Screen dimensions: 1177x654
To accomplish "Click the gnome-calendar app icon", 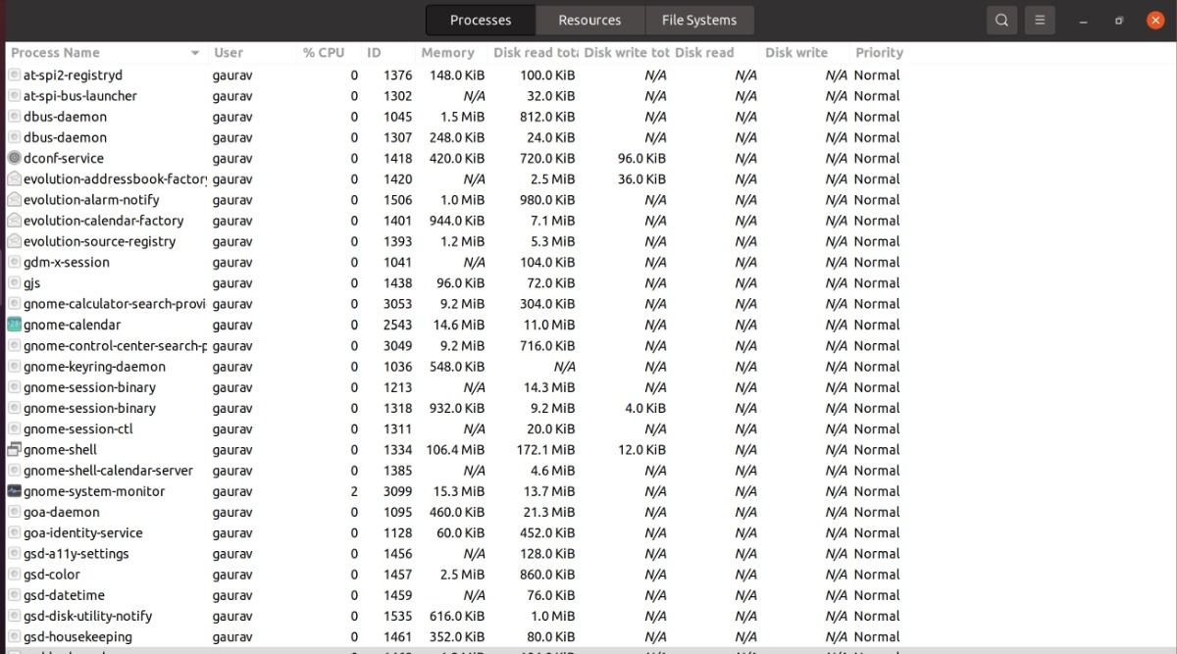I will tap(14, 325).
